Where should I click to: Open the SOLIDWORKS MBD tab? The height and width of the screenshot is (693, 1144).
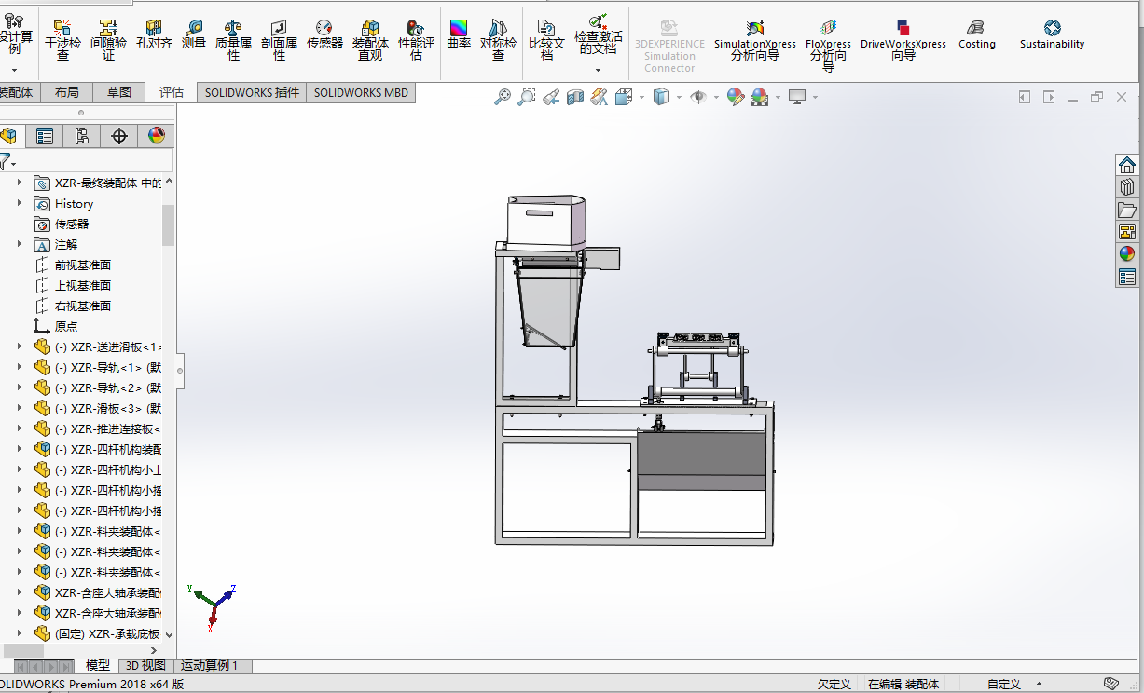click(x=361, y=92)
